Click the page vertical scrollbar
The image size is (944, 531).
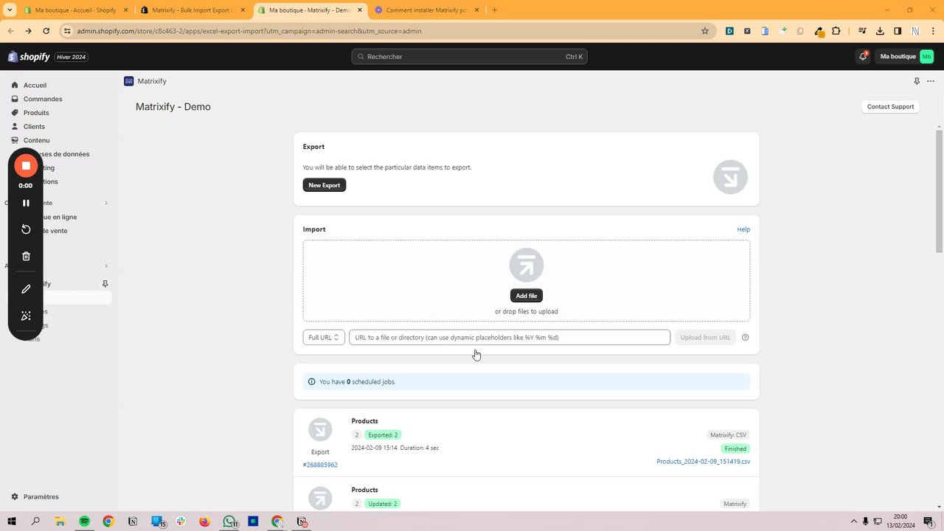[x=940, y=192]
